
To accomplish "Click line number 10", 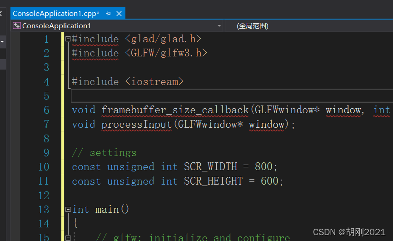I will [44, 167].
